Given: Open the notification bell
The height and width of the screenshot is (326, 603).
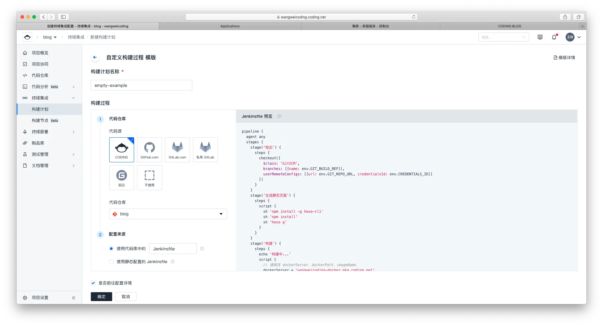Looking at the screenshot, I should tap(554, 37).
